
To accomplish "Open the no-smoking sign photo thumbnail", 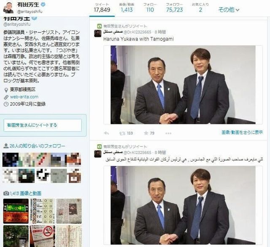I will (x=43, y=236).
